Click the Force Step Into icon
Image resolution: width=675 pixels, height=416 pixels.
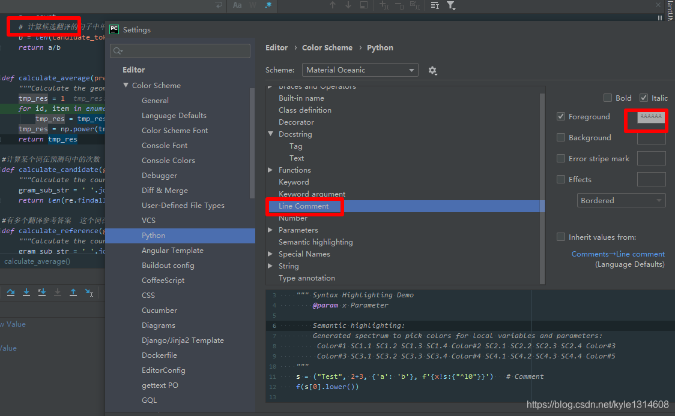[58, 293]
